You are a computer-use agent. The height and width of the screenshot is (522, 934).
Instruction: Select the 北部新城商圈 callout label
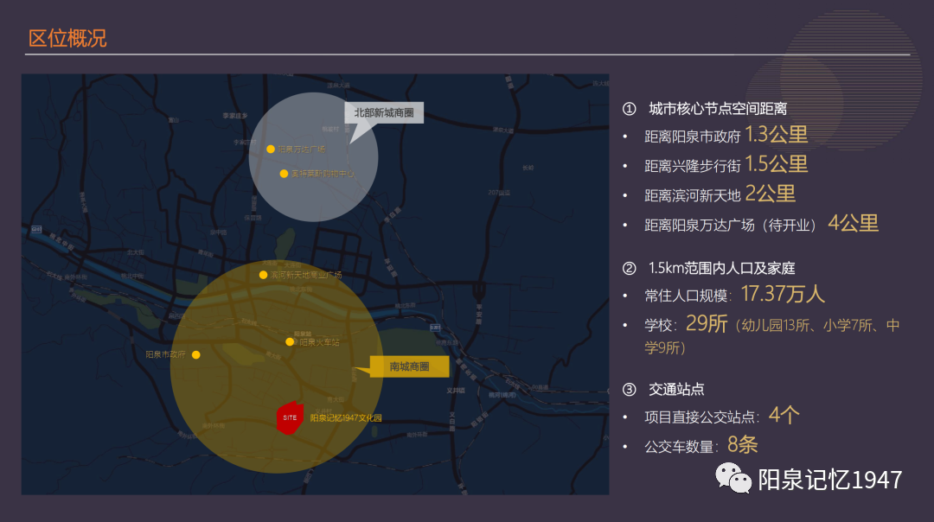384,113
